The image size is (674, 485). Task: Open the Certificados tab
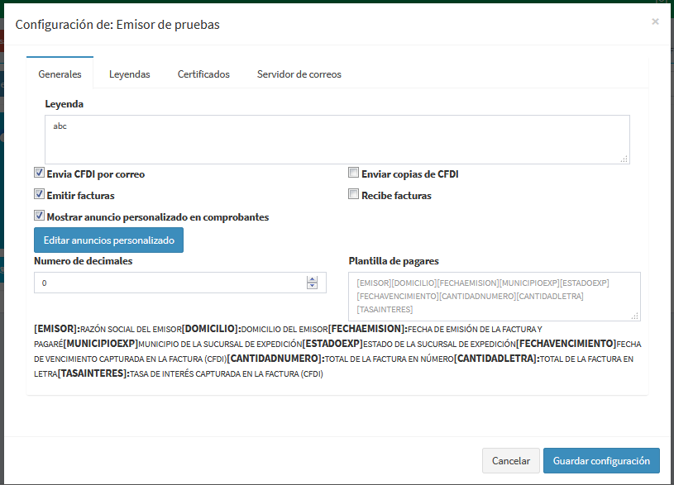203,74
